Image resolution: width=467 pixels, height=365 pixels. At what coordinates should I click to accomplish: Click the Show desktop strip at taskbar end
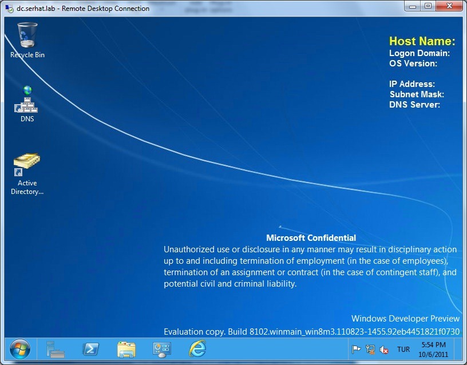(460, 349)
